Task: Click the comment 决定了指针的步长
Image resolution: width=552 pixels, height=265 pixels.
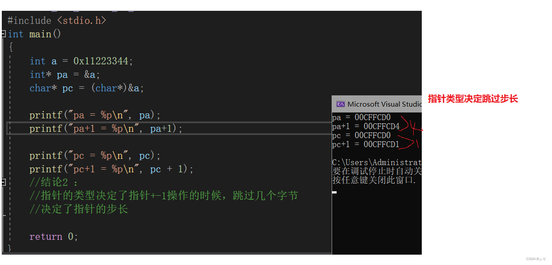Action: coord(79,210)
